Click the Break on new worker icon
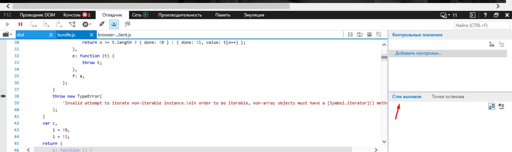Image resolution: width=512 pixels, height=152 pixels. coord(73,24)
